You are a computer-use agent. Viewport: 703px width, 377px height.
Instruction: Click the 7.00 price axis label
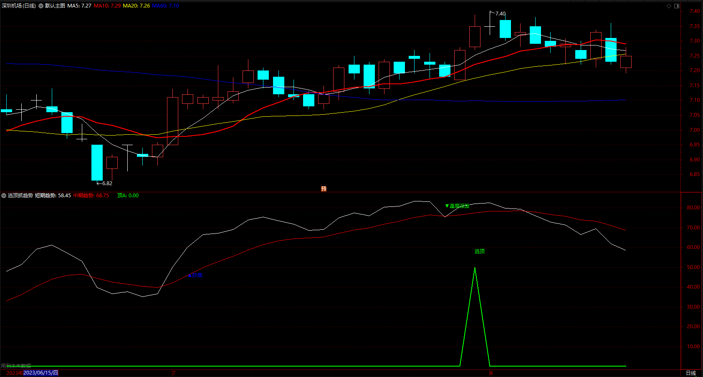click(x=695, y=130)
